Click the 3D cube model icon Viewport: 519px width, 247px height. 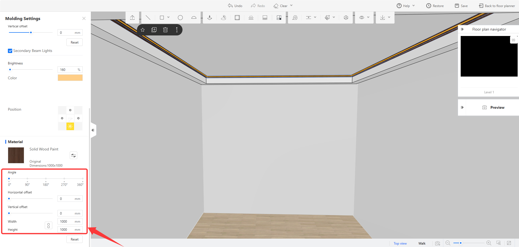point(346,18)
